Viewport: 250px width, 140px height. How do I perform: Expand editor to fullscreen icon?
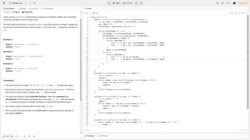coord(246,13)
